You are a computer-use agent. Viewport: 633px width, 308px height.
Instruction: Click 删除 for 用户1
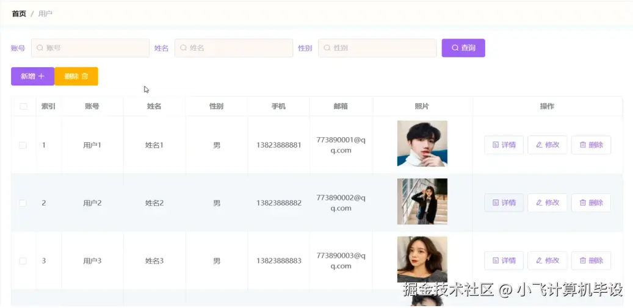[591, 145]
